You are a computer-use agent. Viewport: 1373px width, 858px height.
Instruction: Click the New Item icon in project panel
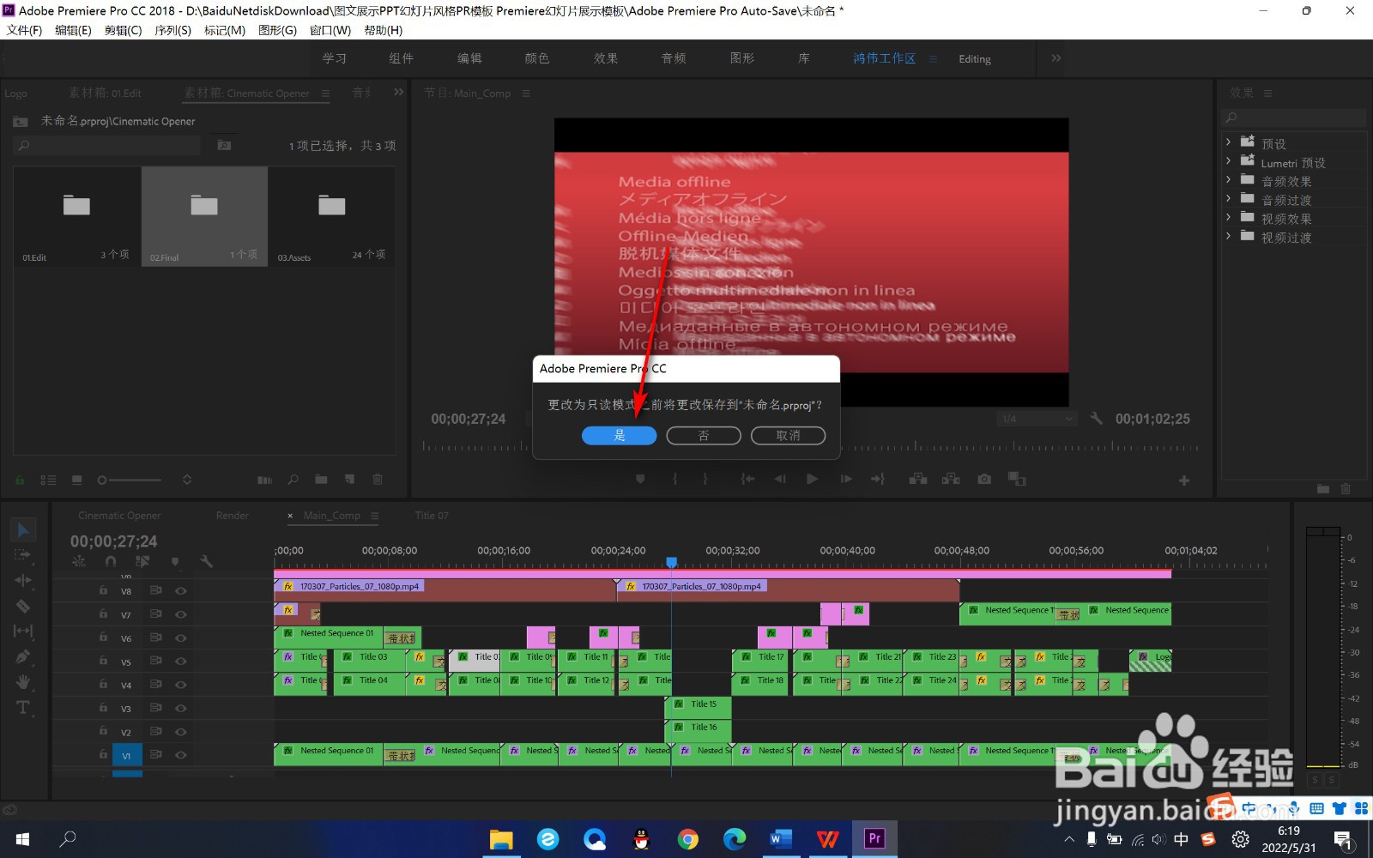tap(349, 480)
